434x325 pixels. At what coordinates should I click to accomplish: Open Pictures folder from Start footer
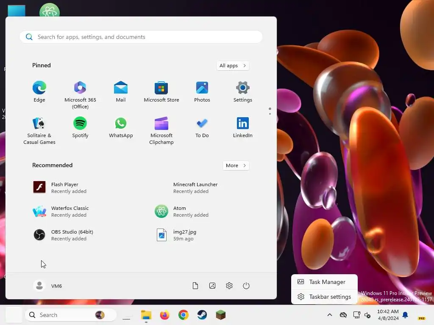coord(212,286)
